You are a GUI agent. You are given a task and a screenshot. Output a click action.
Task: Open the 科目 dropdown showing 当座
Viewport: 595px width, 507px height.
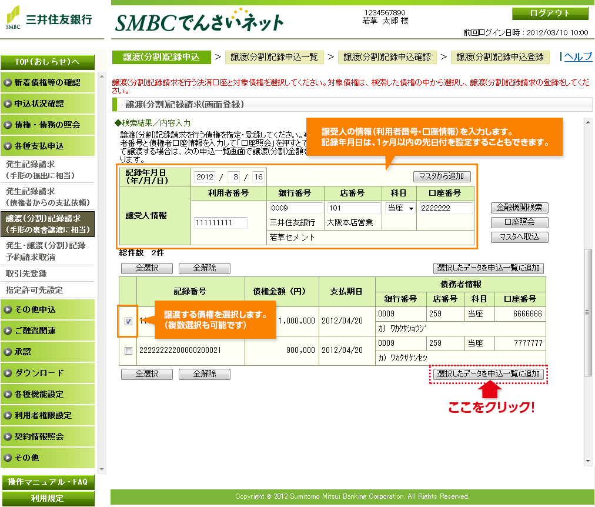[400, 208]
